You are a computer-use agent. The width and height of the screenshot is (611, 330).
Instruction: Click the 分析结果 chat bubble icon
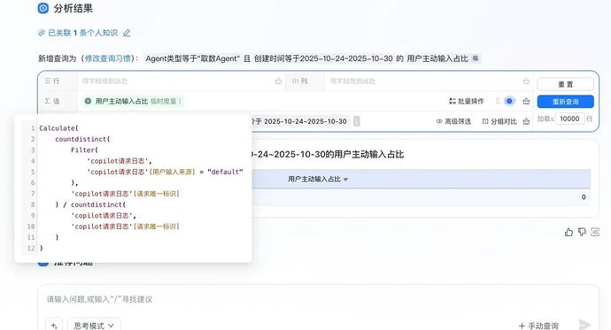click(x=43, y=8)
